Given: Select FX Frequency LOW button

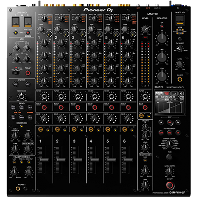Looking at the screenshot, I should pos(161,132).
